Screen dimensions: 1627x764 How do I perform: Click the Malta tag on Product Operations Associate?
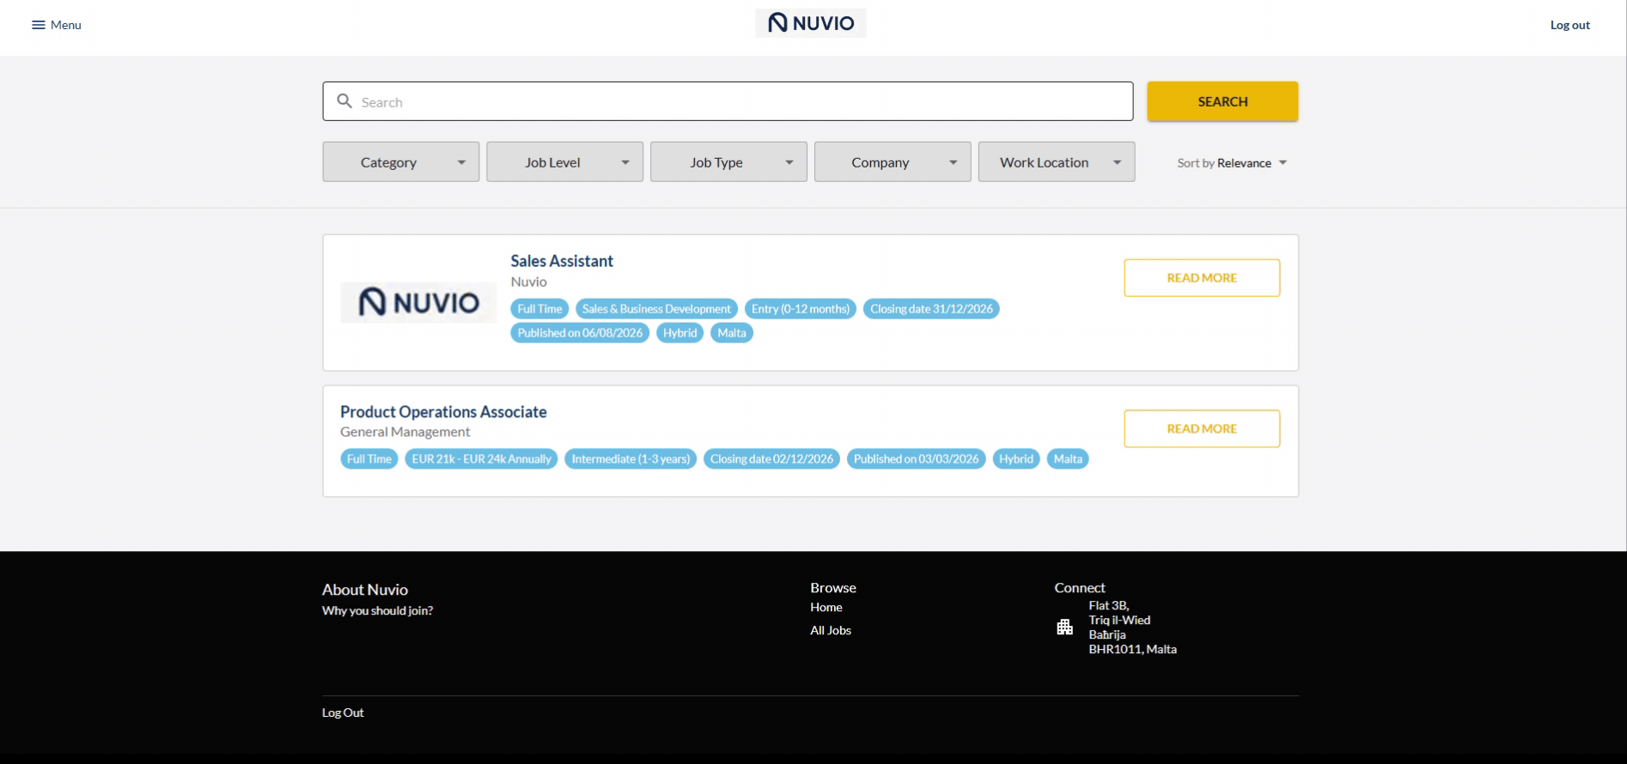(x=1068, y=459)
